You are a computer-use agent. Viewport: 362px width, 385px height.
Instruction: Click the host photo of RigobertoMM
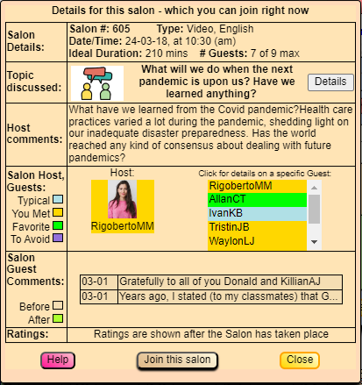[122, 199]
